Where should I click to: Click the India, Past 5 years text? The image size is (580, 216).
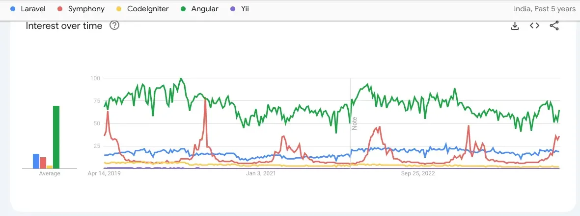(544, 8)
